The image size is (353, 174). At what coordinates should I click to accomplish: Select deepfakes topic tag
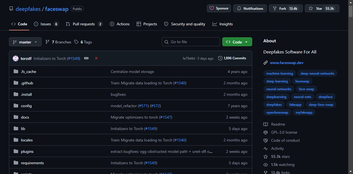pos(274,105)
